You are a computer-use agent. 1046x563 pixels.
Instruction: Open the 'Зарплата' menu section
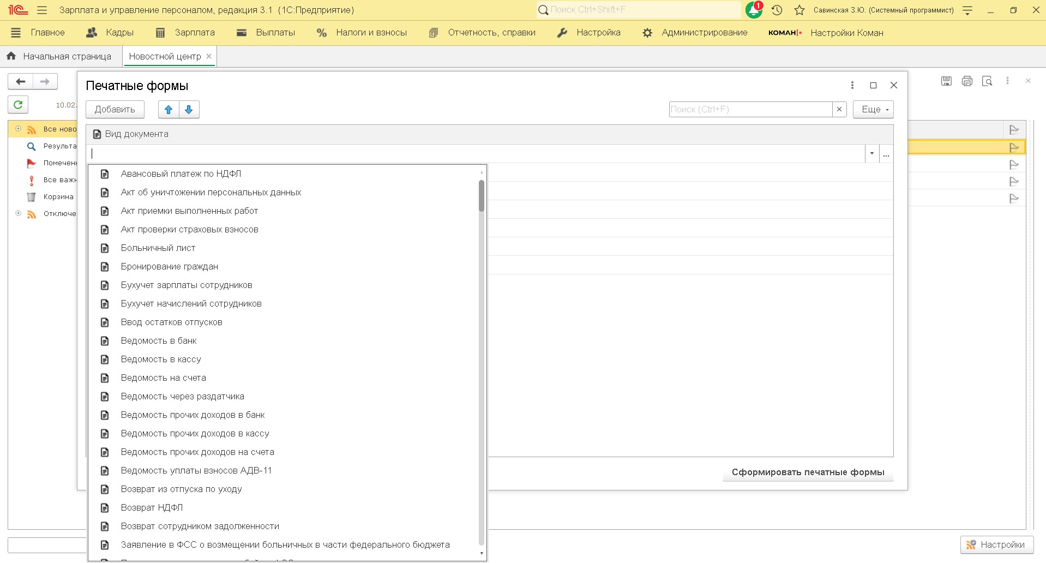185,33
